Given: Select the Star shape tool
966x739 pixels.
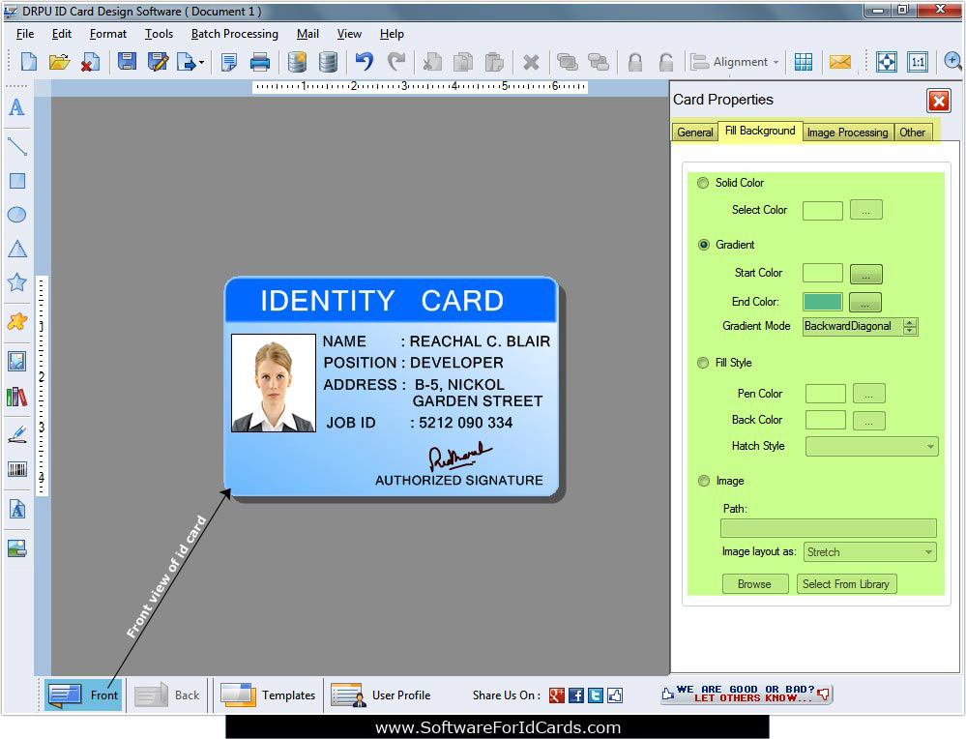Looking at the screenshot, I should click(x=16, y=282).
